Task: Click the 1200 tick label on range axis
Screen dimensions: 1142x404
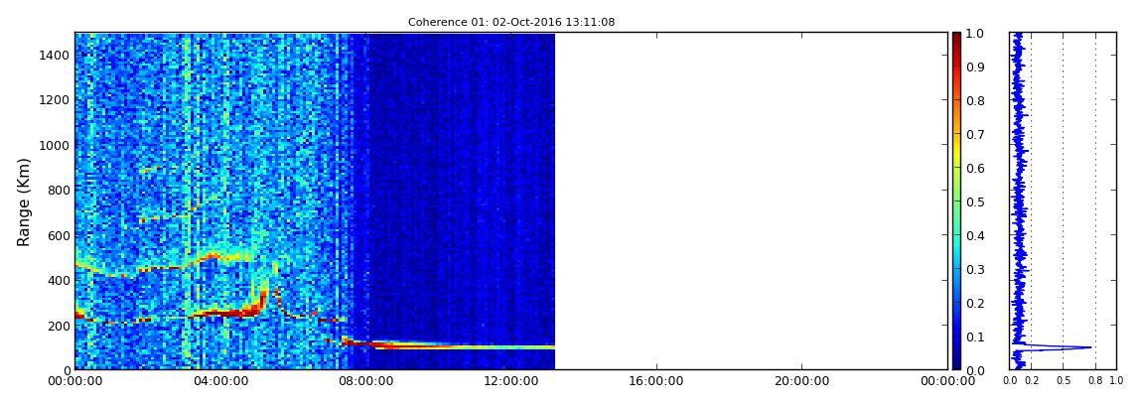Action: pyautogui.click(x=54, y=99)
